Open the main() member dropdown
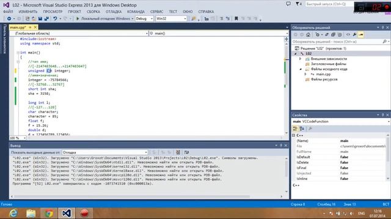This screenshot has height=219, width=391. click(219, 33)
